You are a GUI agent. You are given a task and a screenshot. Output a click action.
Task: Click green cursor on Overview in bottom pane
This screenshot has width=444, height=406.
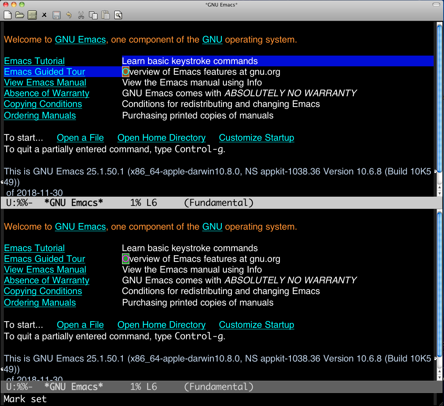coord(125,259)
